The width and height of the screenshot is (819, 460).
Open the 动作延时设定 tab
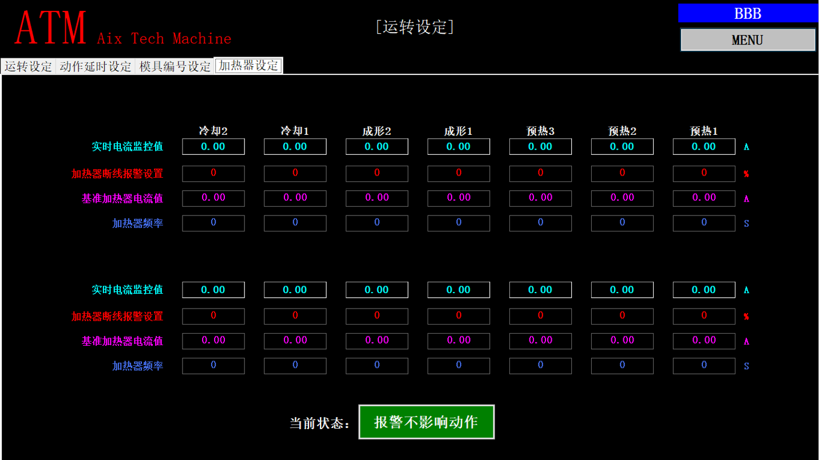click(95, 66)
